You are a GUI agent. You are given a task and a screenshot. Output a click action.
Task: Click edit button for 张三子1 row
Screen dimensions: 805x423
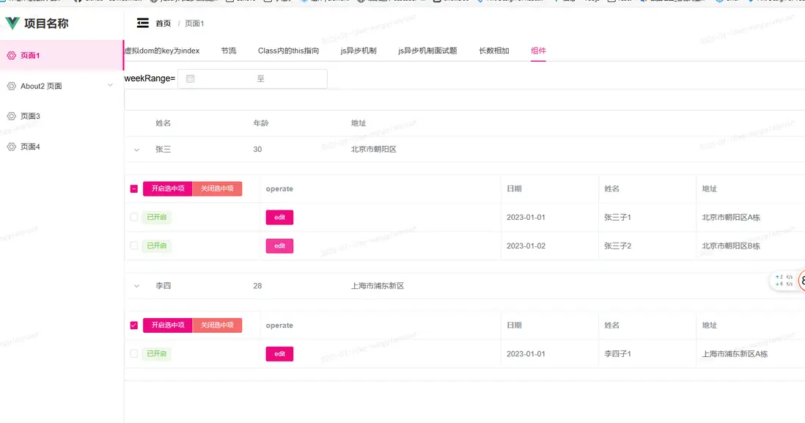[279, 217]
